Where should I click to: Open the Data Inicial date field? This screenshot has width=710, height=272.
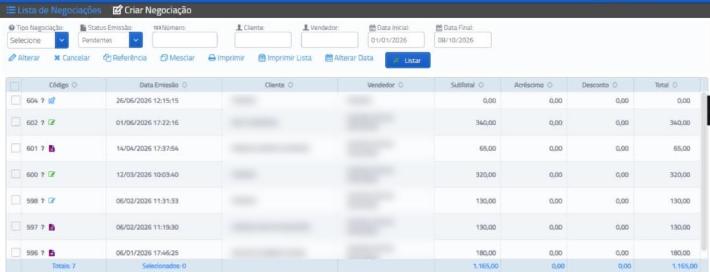click(396, 40)
